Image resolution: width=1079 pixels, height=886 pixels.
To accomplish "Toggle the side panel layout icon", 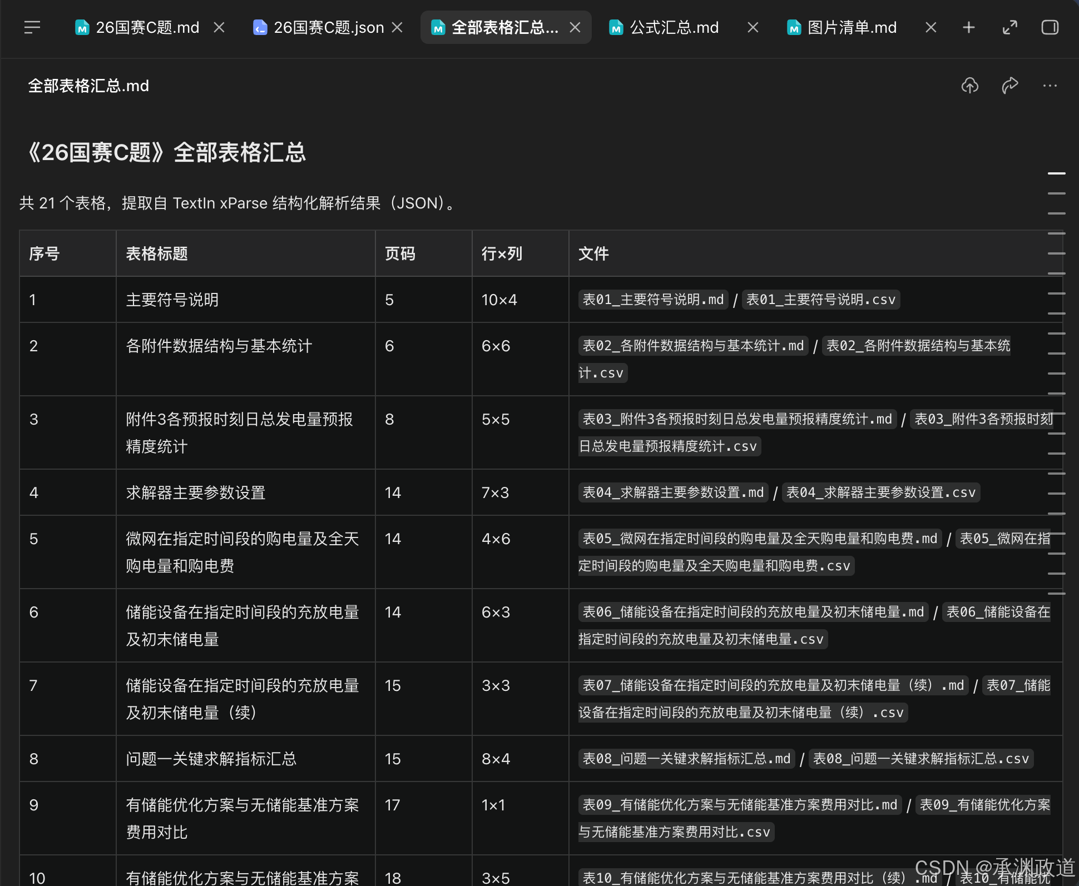I will pos(1050,27).
